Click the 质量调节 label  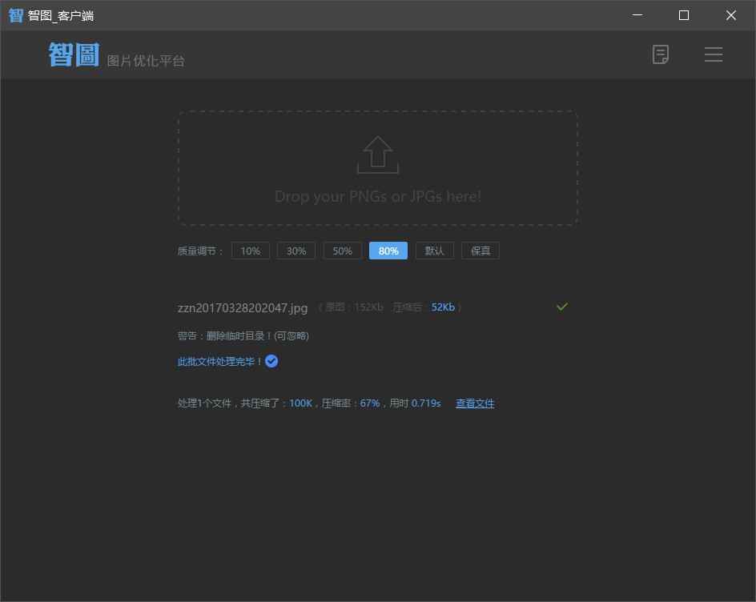pyautogui.click(x=199, y=251)
